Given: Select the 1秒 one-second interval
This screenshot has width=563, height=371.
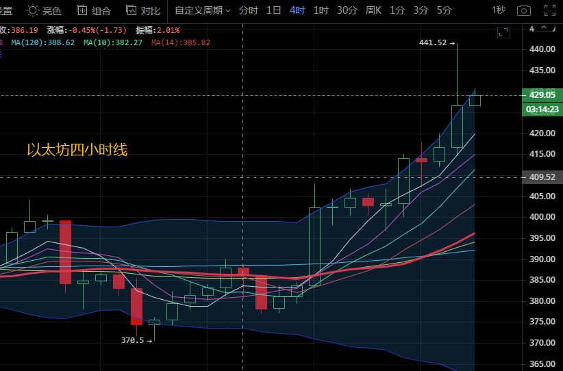Looking at the screenshot, I should coord(499,10).
